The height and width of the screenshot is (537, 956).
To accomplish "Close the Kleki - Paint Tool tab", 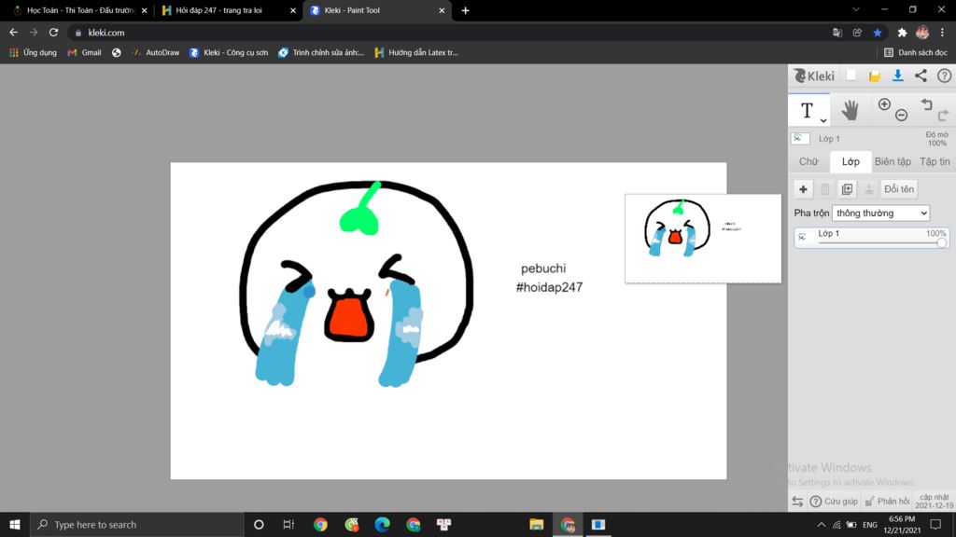I will pyautogui.click(x=442, y=10).
